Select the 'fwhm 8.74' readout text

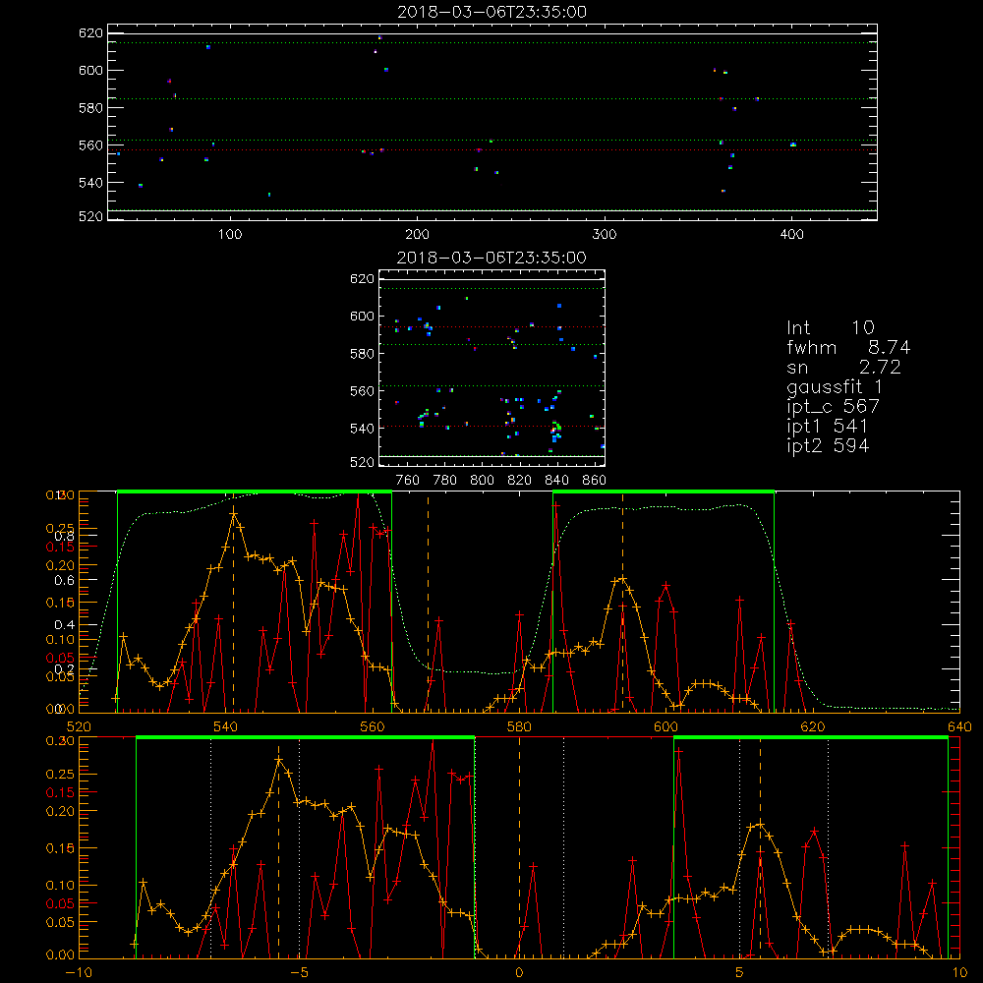tap(848, 347)
